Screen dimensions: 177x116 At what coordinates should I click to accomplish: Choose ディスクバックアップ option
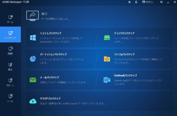pos(134,38)
